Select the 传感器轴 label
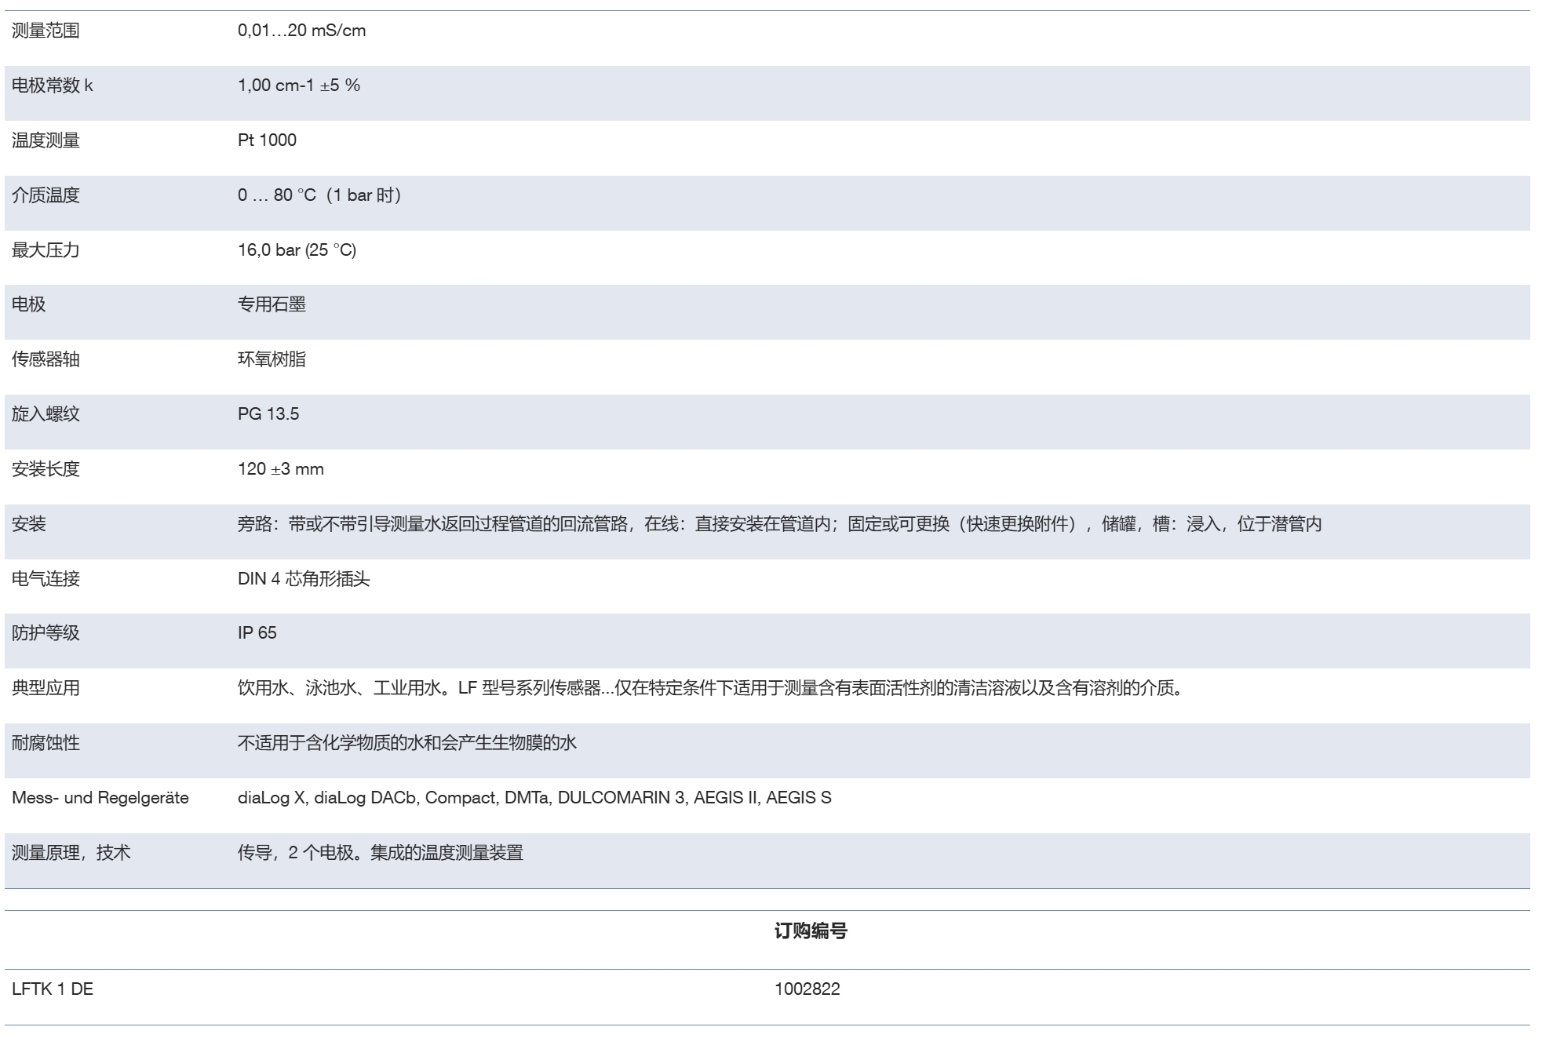Screen dimensions: 1553x1038 [46, 359]
